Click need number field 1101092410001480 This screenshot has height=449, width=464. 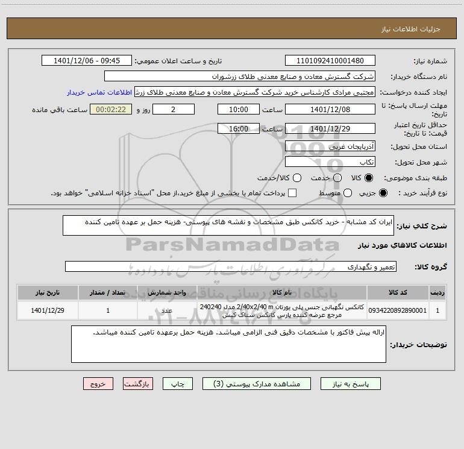[330, 60]
